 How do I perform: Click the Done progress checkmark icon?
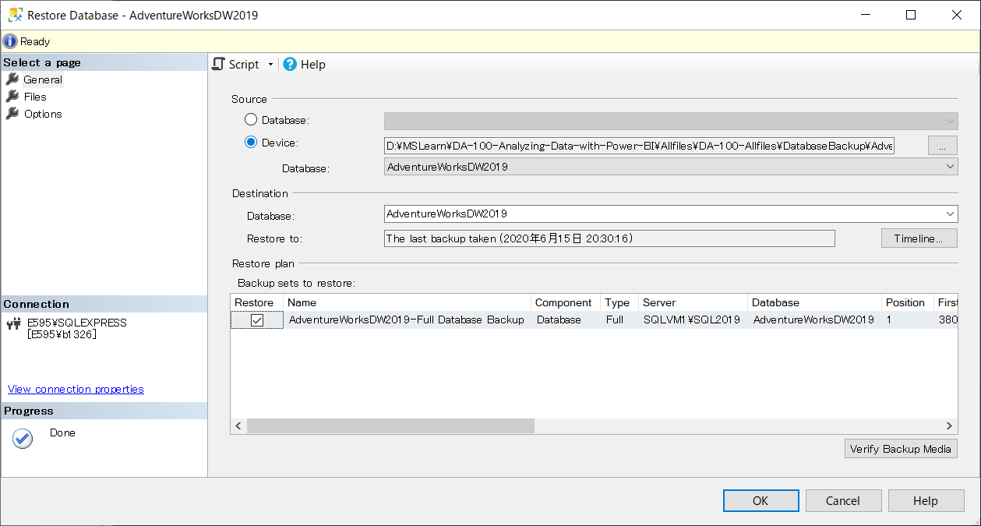[23, 440]
